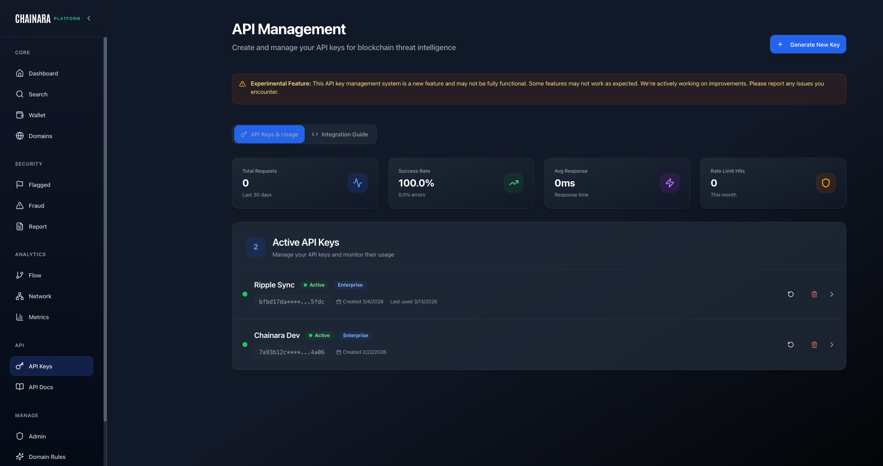Switch to API Keys & Usage tab
The image size is (883, 466).
[269, 134]
